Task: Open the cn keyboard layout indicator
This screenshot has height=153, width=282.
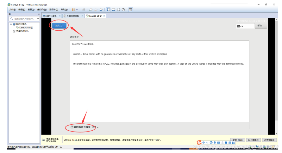Action: click(245, 26)
